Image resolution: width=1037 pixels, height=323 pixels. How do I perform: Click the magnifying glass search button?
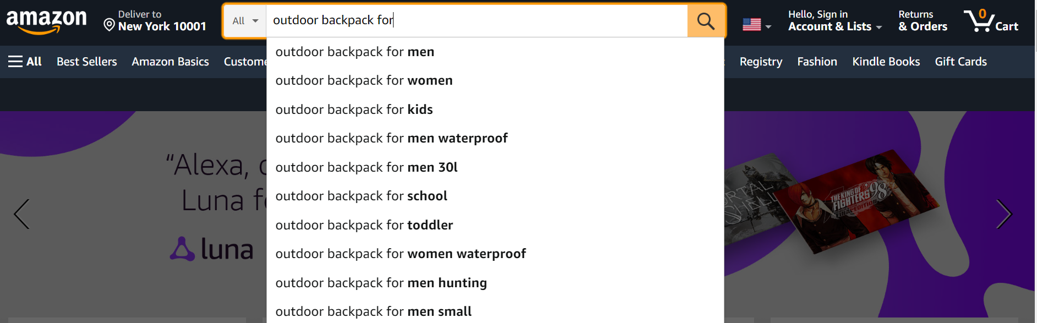(706, 21)
